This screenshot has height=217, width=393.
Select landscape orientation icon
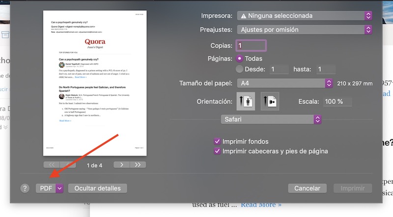tap(270, 102)
